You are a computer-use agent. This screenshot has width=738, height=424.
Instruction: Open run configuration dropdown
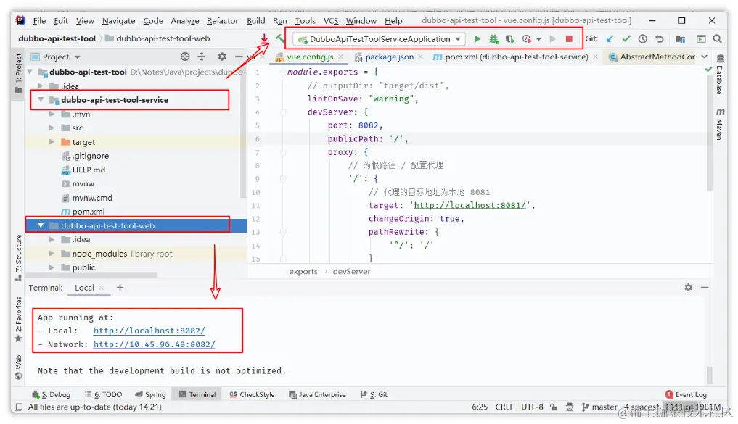tap(458, 39)
